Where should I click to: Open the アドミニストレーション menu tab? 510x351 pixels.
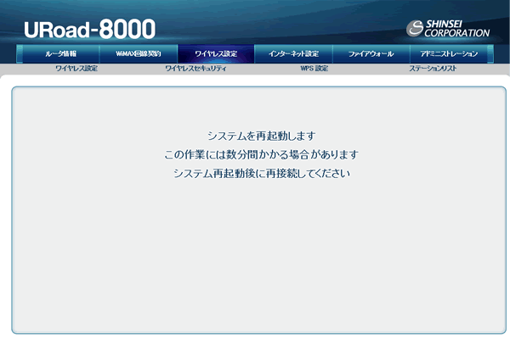point(449,54)
